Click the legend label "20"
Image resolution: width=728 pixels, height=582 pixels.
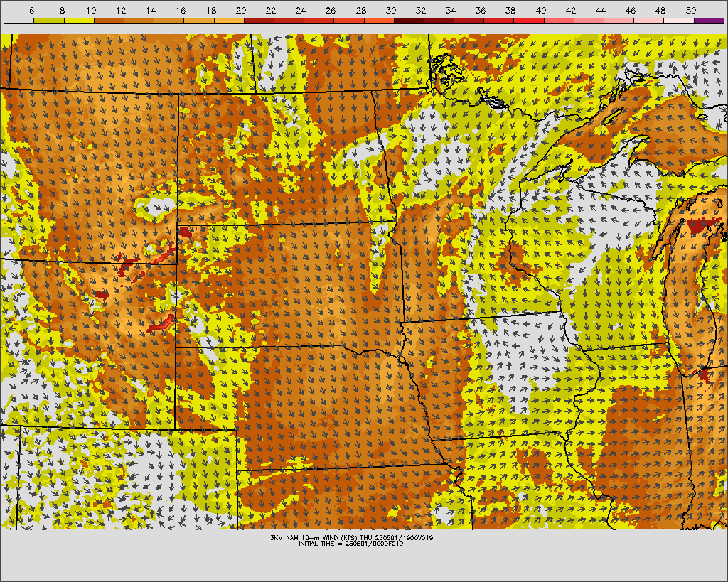coord(240,11)
